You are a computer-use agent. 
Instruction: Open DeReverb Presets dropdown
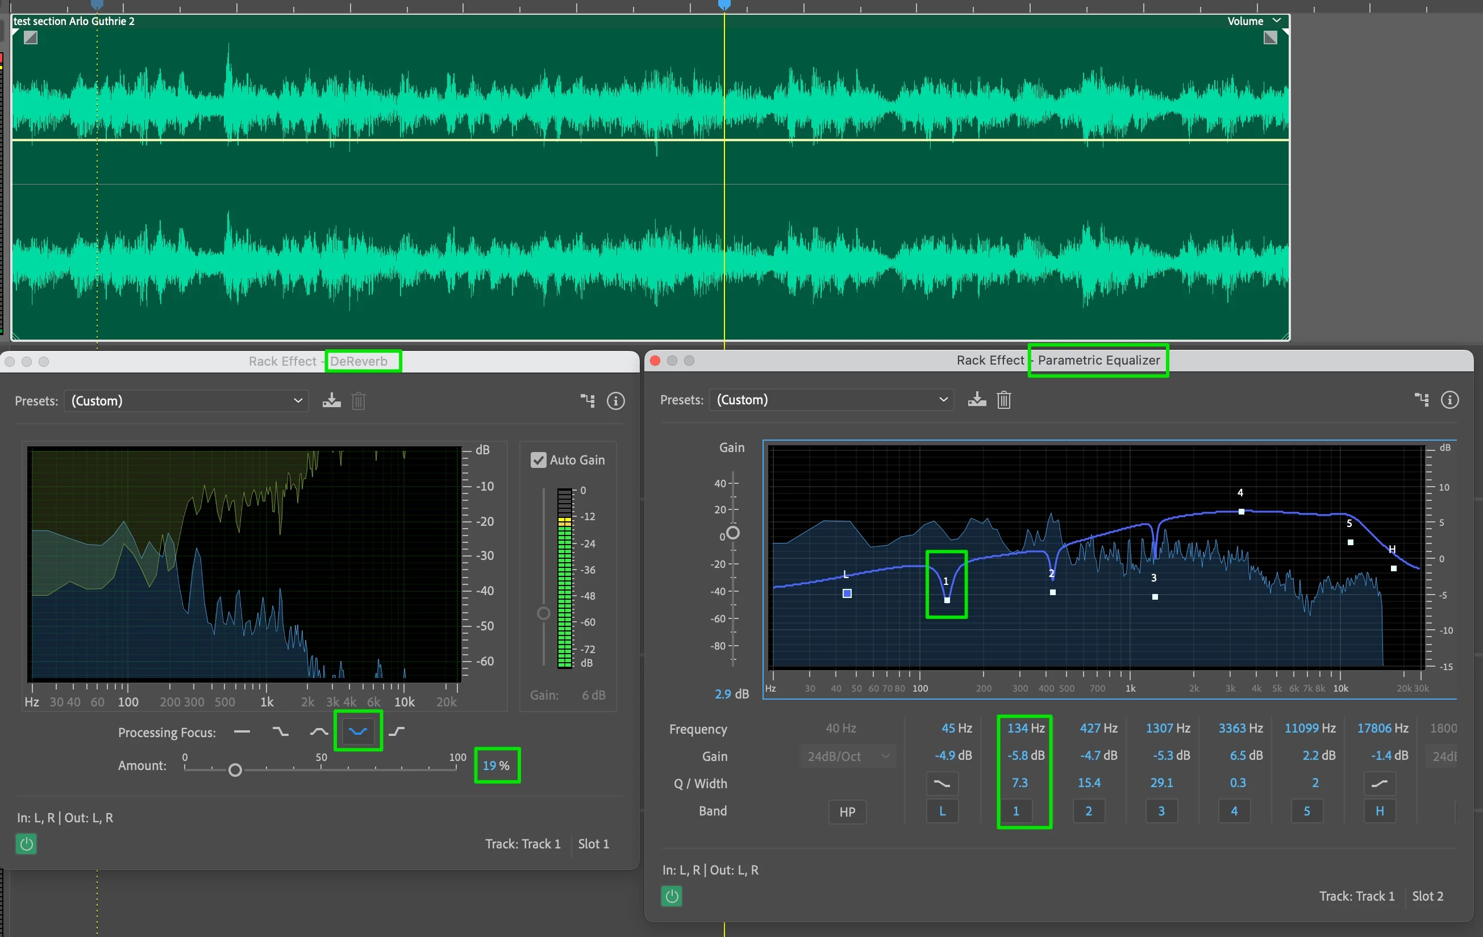coord(186,401)
